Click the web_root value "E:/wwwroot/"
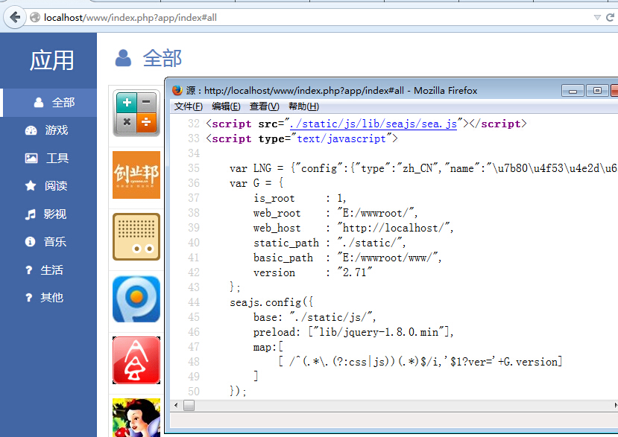The image size is (618, 437). 375,214
